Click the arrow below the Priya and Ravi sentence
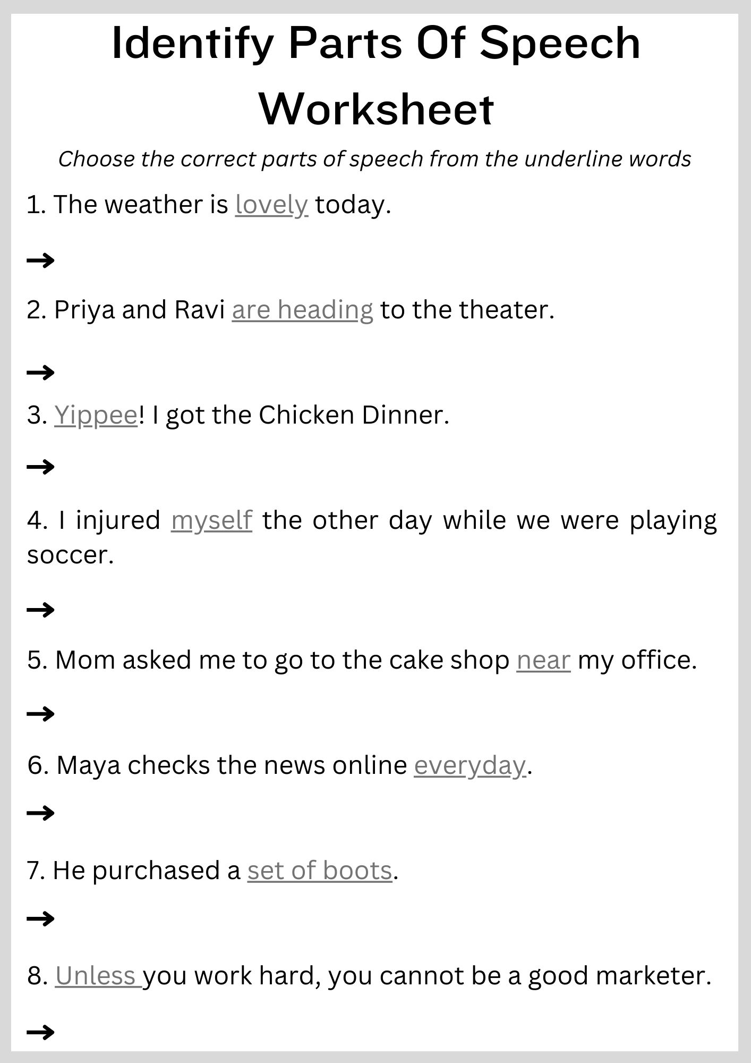This screenshot has width=751, height=1063. coord(40,373)
